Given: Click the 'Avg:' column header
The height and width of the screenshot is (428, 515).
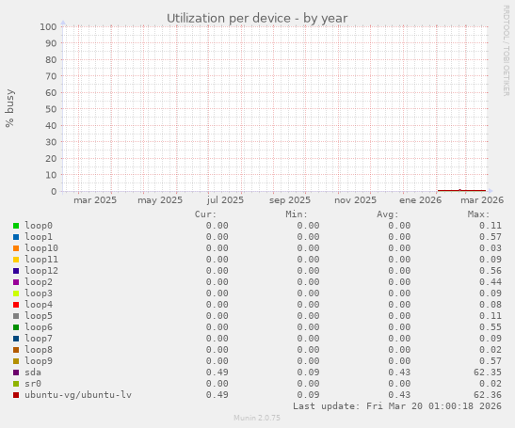Looking at the screenshot, I should coord(388,214).
